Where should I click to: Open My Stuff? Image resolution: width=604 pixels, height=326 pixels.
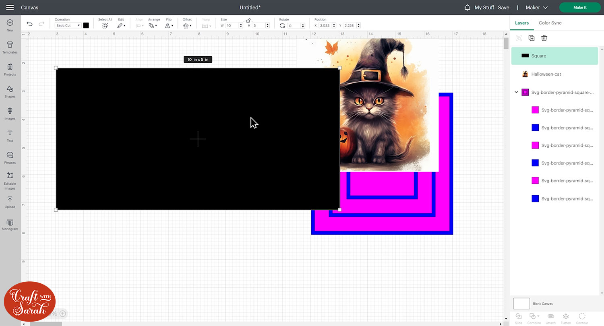(x=484, y=8)
